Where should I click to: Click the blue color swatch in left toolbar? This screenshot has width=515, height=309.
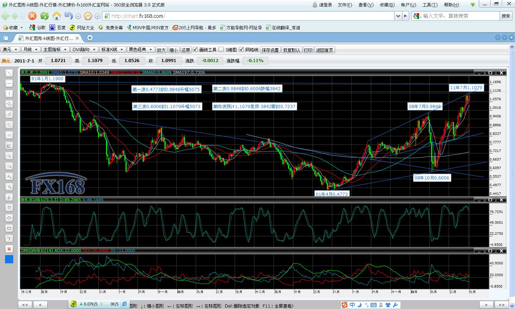(9, 259)
